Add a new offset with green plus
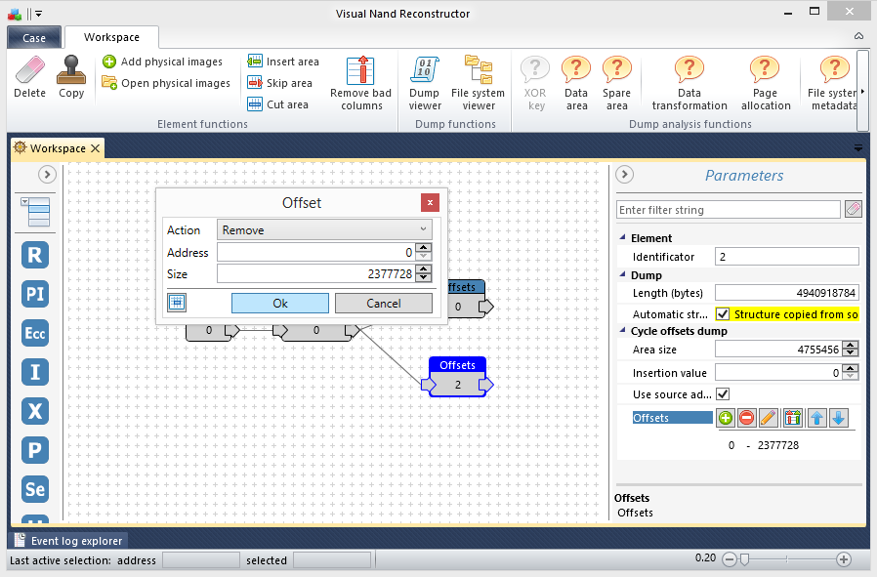Screen dimensions: 877x577 [x=726, y=418]
